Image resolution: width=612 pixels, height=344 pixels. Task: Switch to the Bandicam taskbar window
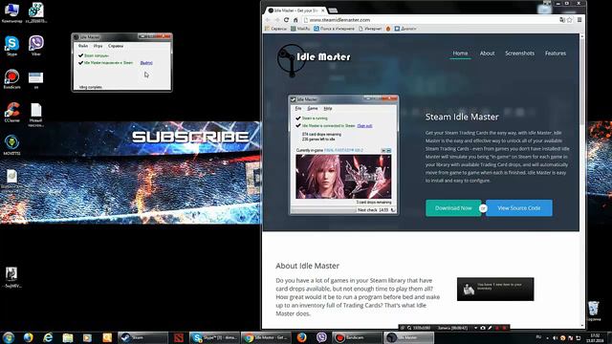click(x=357, y=337)
